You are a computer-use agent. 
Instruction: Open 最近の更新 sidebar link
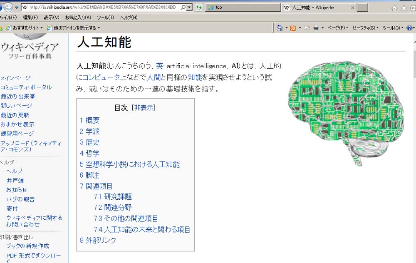click(15, 115)
